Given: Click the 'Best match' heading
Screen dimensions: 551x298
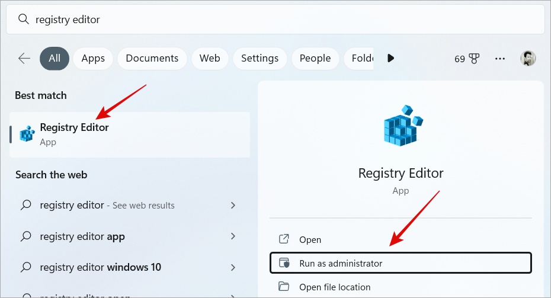Looking at the screenshot, I should point(41,95).
